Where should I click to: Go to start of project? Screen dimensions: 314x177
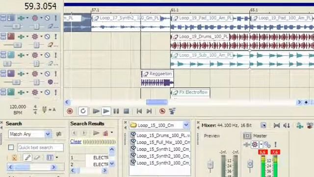point(139,111)
